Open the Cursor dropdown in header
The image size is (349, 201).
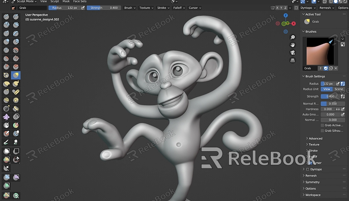click(195, 8)
